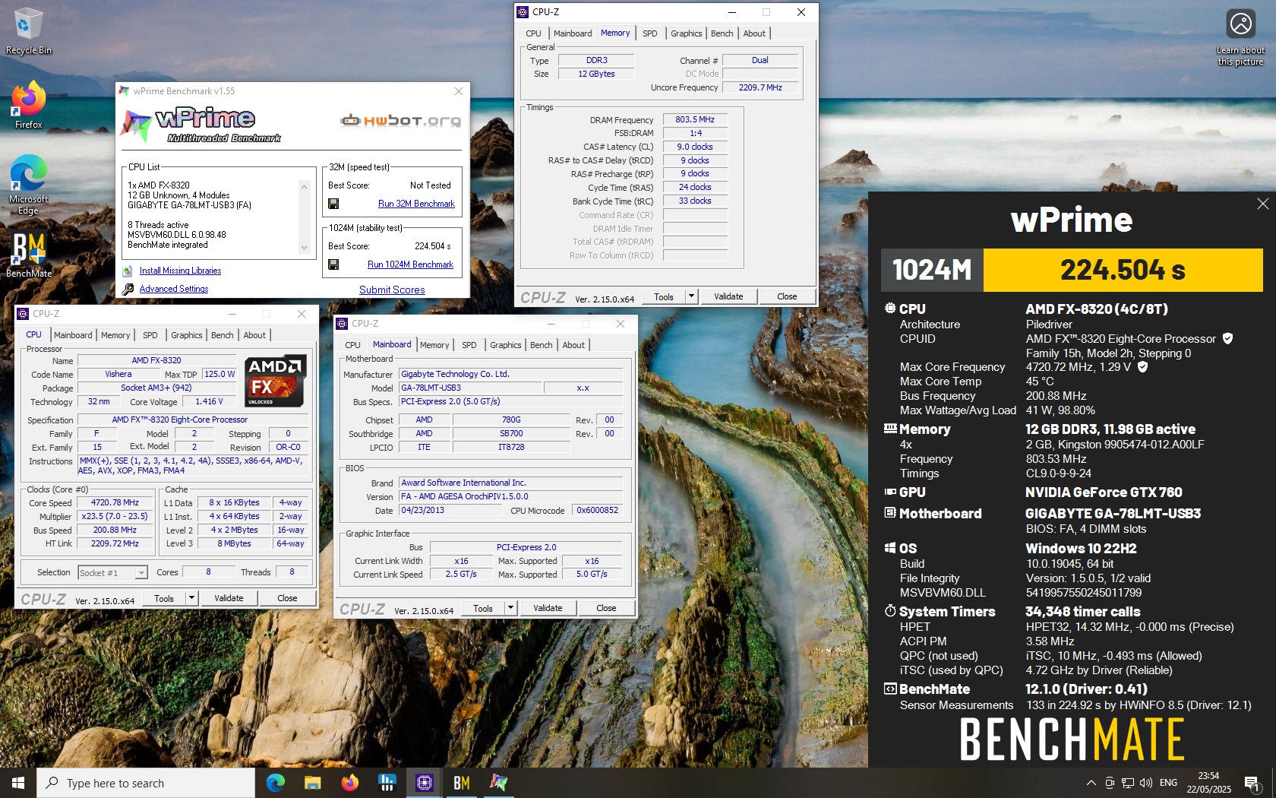Click the GA-78LMT-USB3 model field
Viewport: 1276px width, 798px height.
470,388
